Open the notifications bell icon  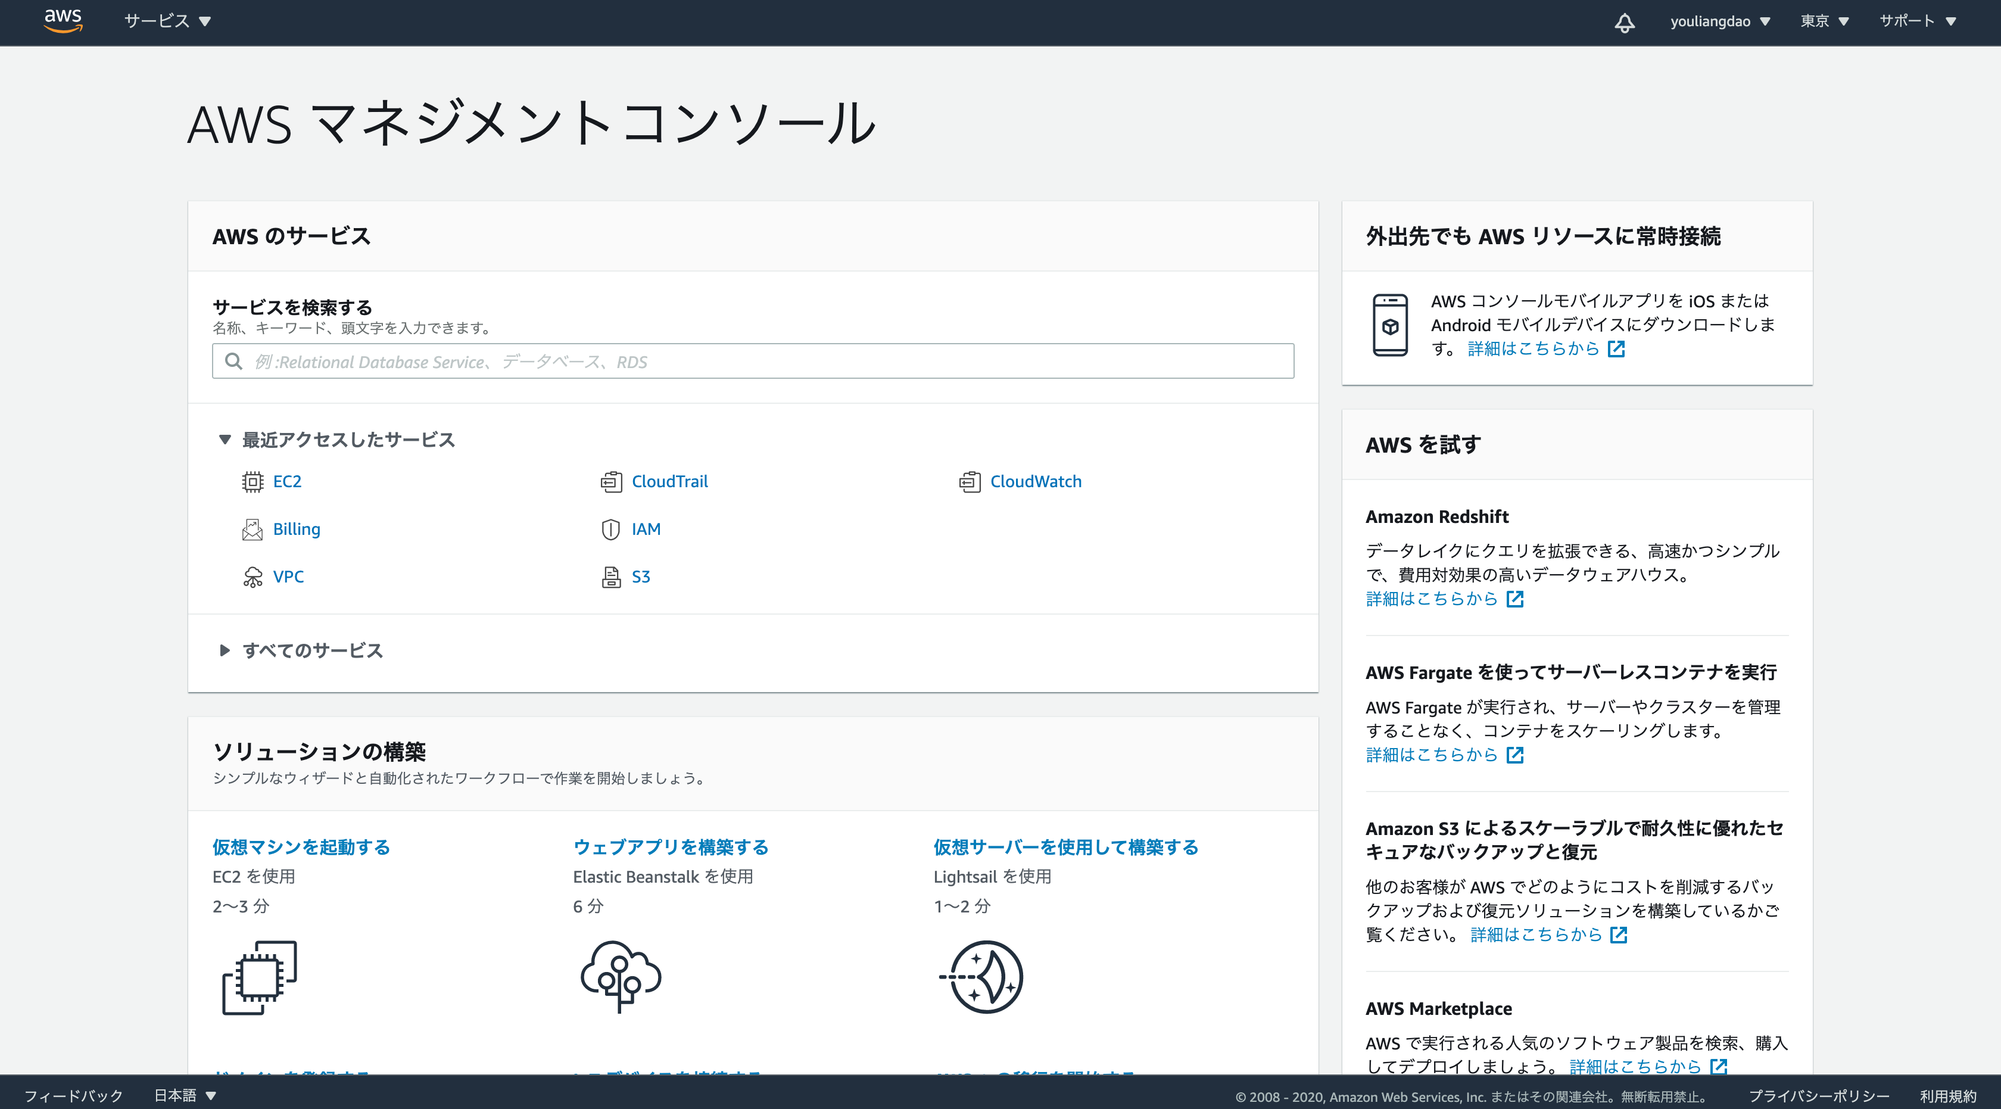click(1624, 22)
